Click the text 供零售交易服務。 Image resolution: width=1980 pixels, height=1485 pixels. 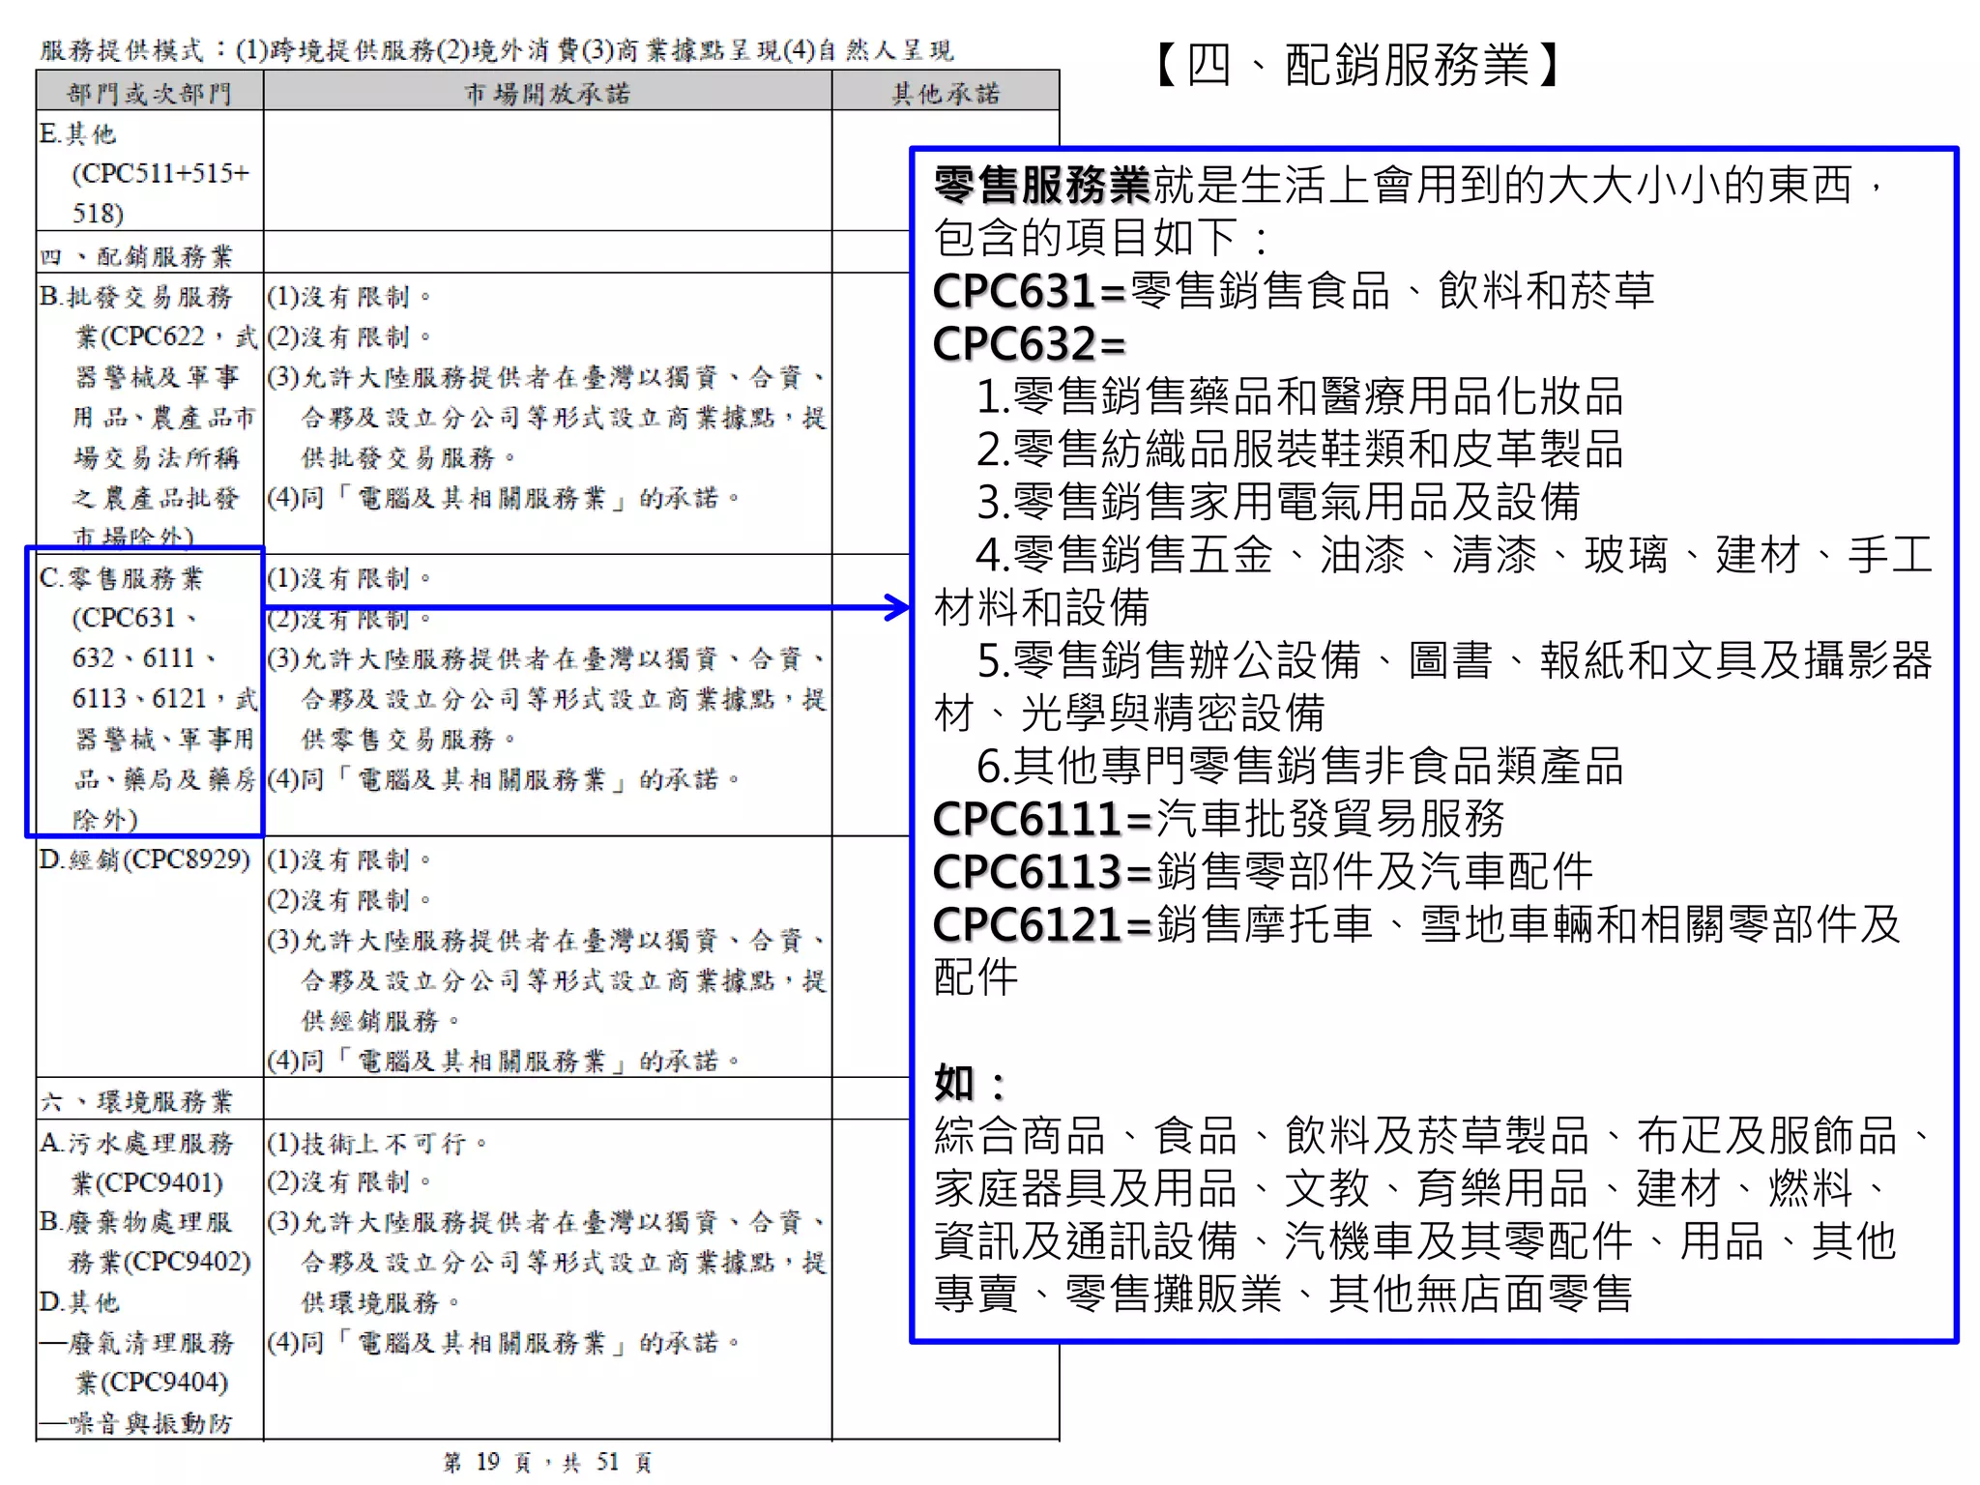[410, 739]
